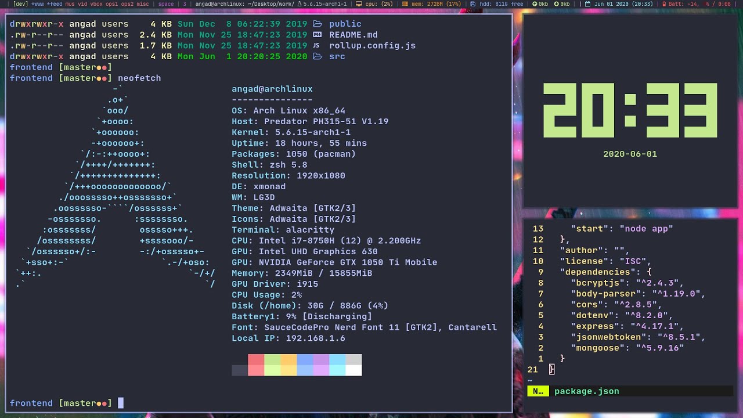This screenshot has width=743, height=418.
Task: Click the 'src' directory name
Action: 337,56
